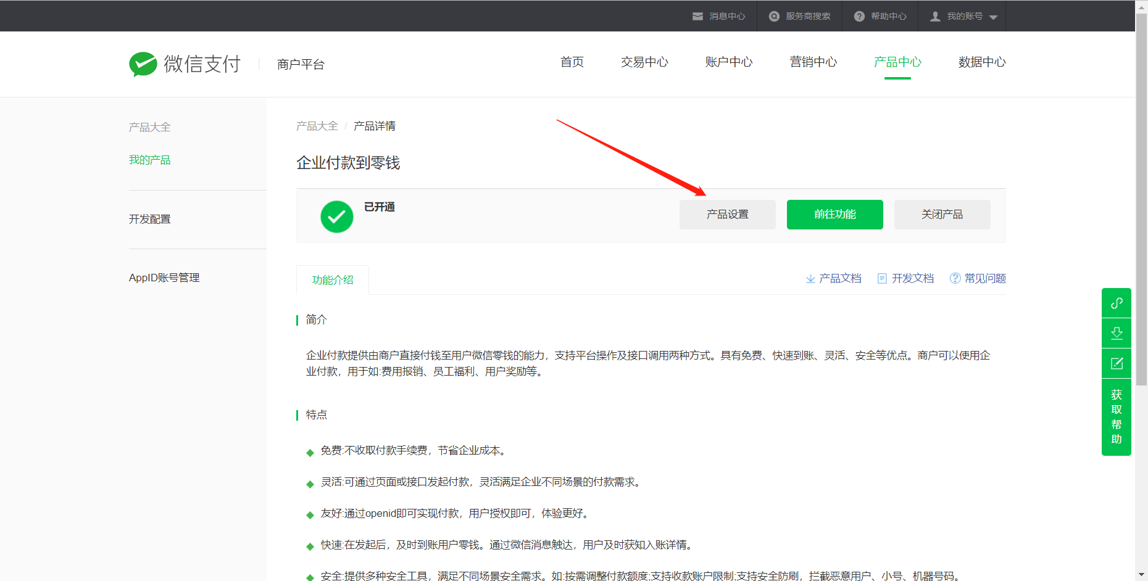Click the 开发文档 document icon
Image resolution: width=1148 pixels, height=581 pixels.
[882, 279]
